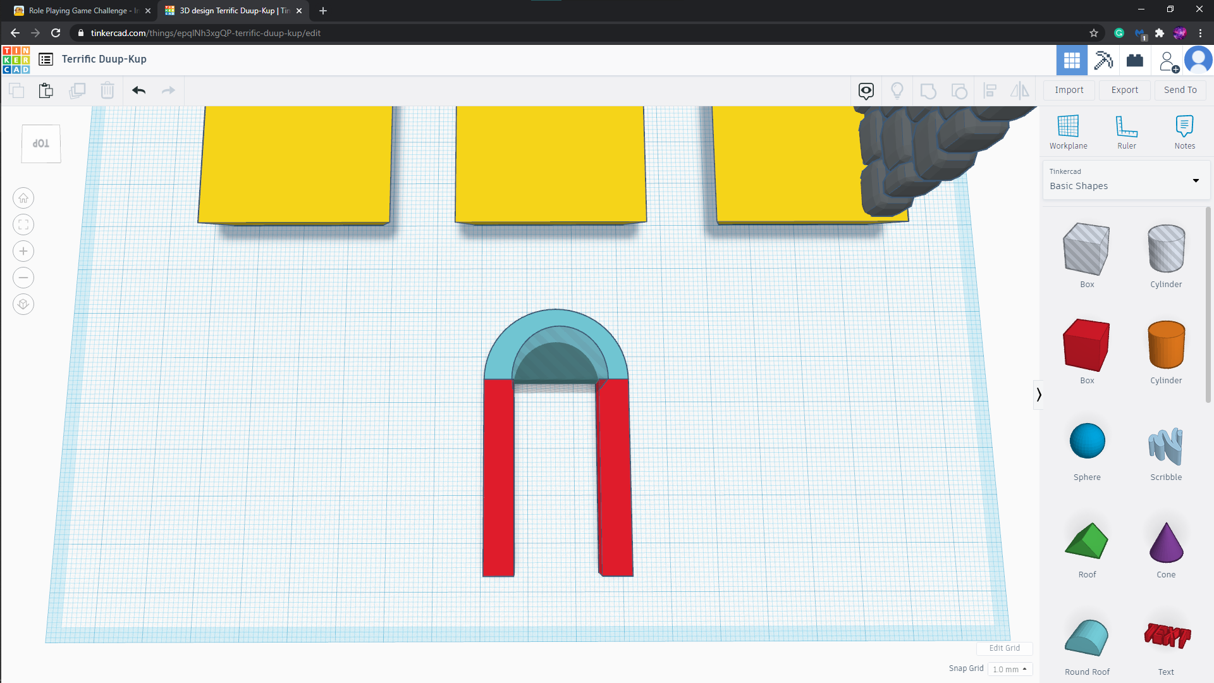Reload the page
The height and width of the screenshot is (683, 1214).
56,33
